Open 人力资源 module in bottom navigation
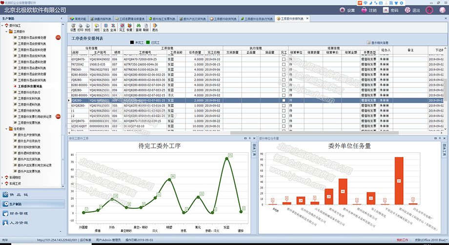The image size is (449, 245). coord(33,223)
